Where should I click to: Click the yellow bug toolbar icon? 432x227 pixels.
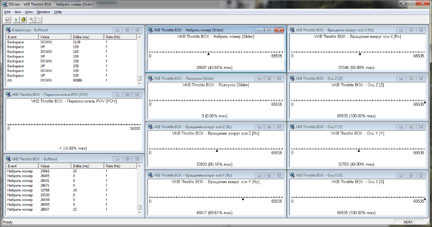point(24,19)
